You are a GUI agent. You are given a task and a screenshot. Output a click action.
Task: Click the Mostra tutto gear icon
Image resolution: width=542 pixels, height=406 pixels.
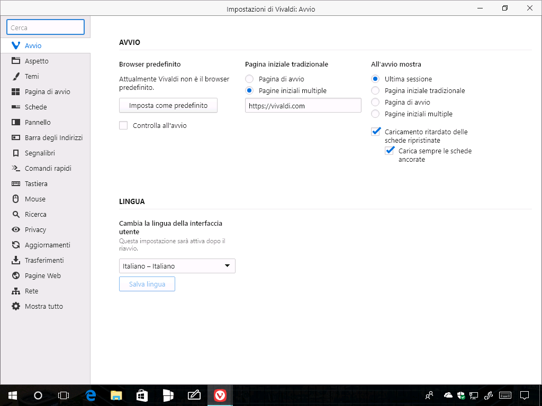(x=16, y=306)
